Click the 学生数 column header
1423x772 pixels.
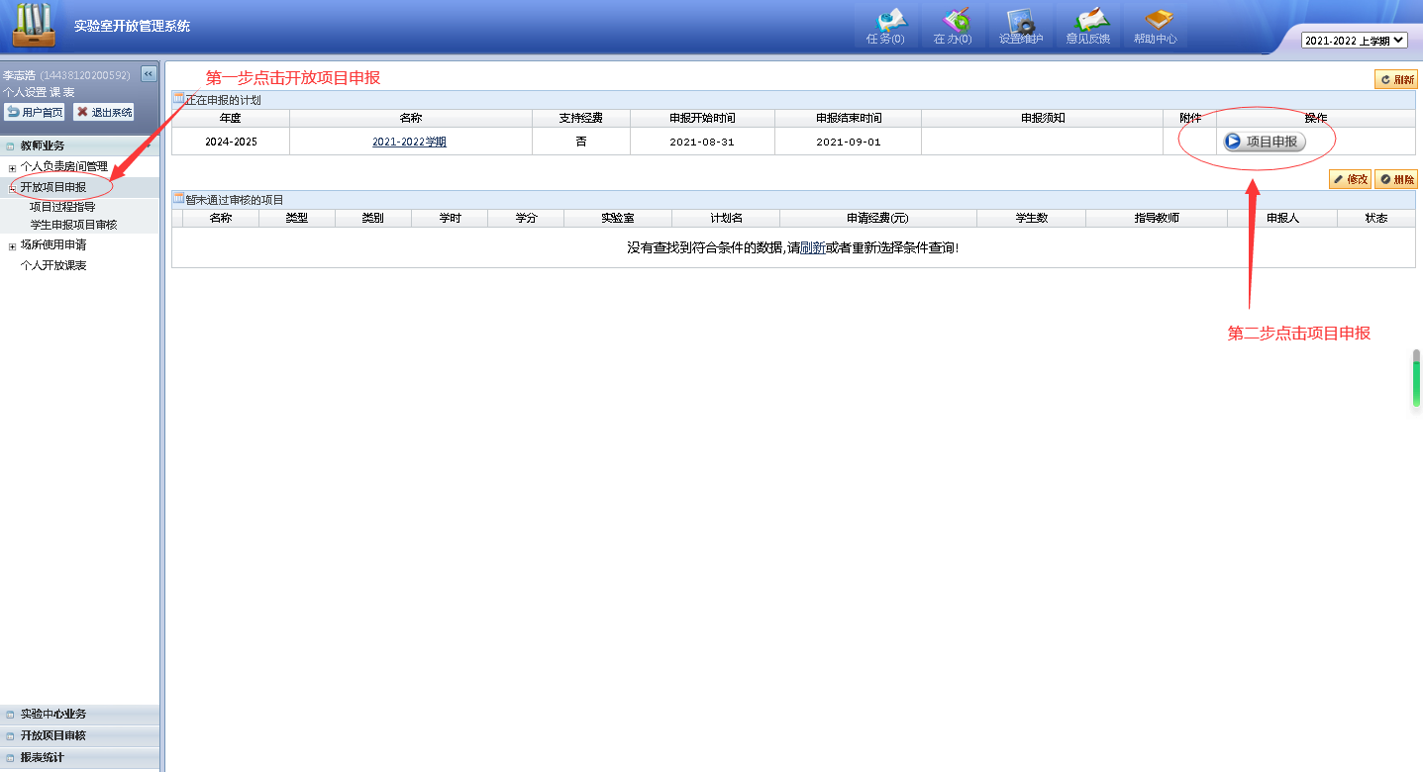coord(1031,218)
